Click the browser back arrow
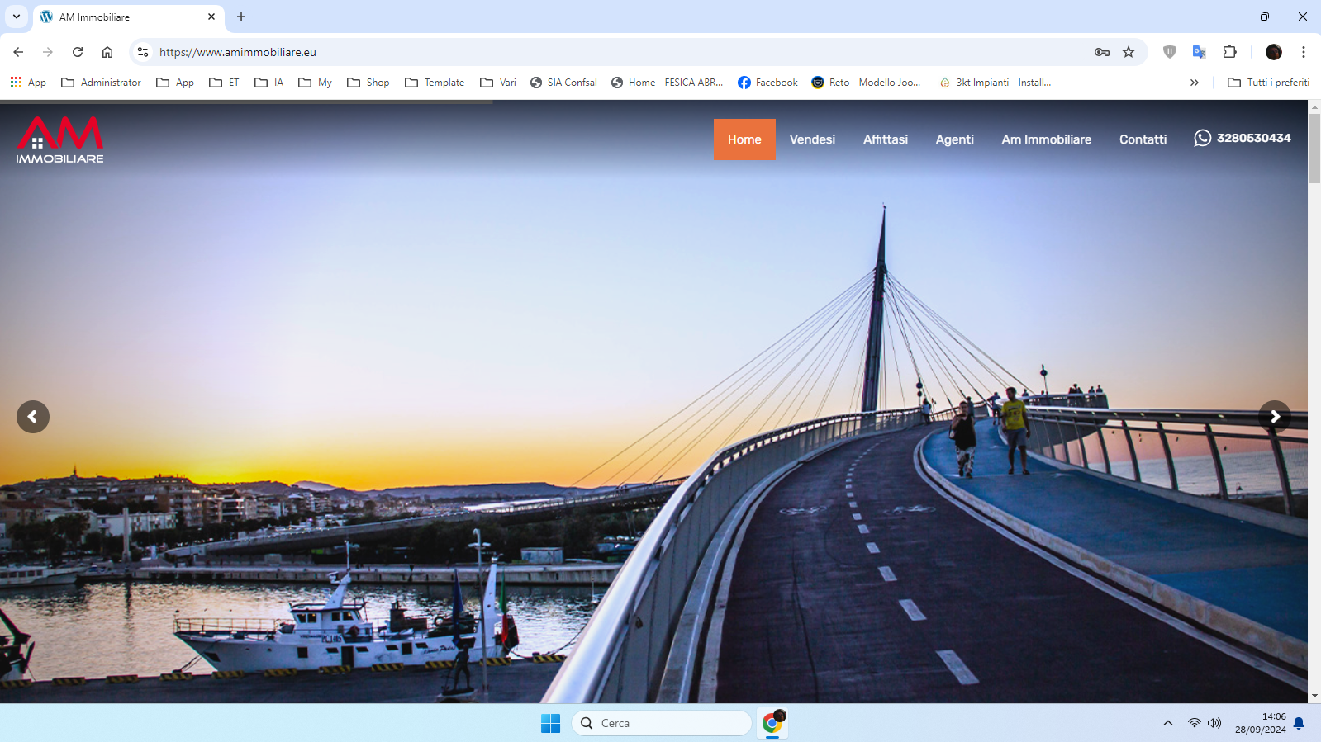 [18, 52]
